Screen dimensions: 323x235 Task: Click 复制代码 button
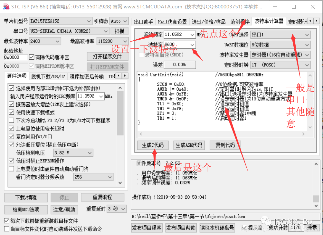(225, 145)
